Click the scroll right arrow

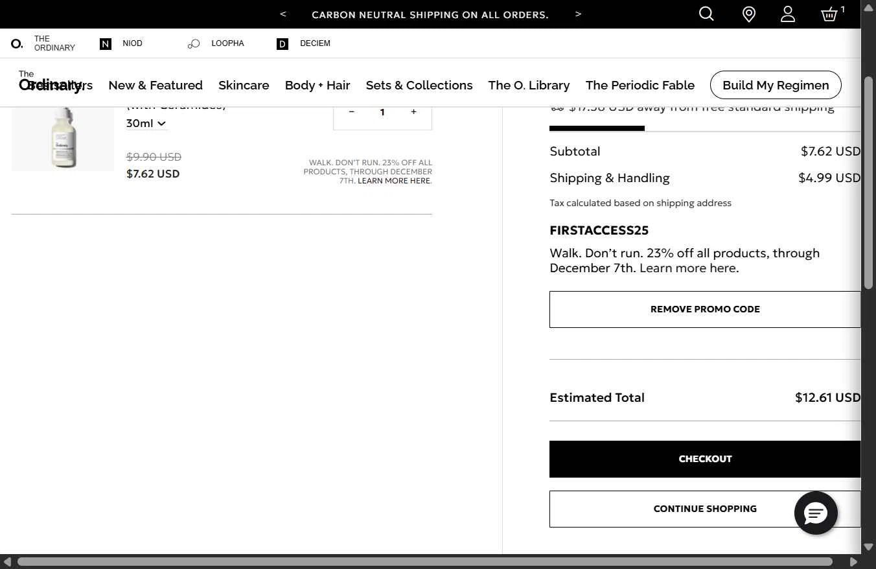click(853, 561)
